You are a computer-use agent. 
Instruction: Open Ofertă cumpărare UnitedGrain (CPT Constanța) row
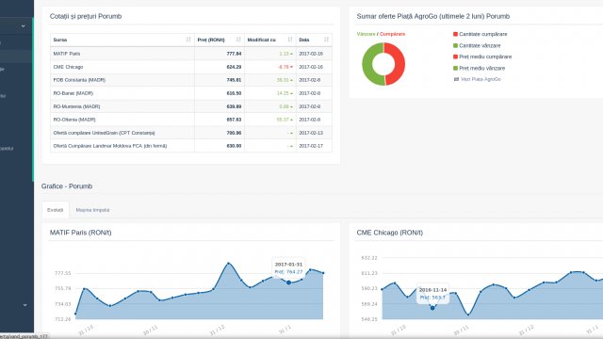click(191, 133)
